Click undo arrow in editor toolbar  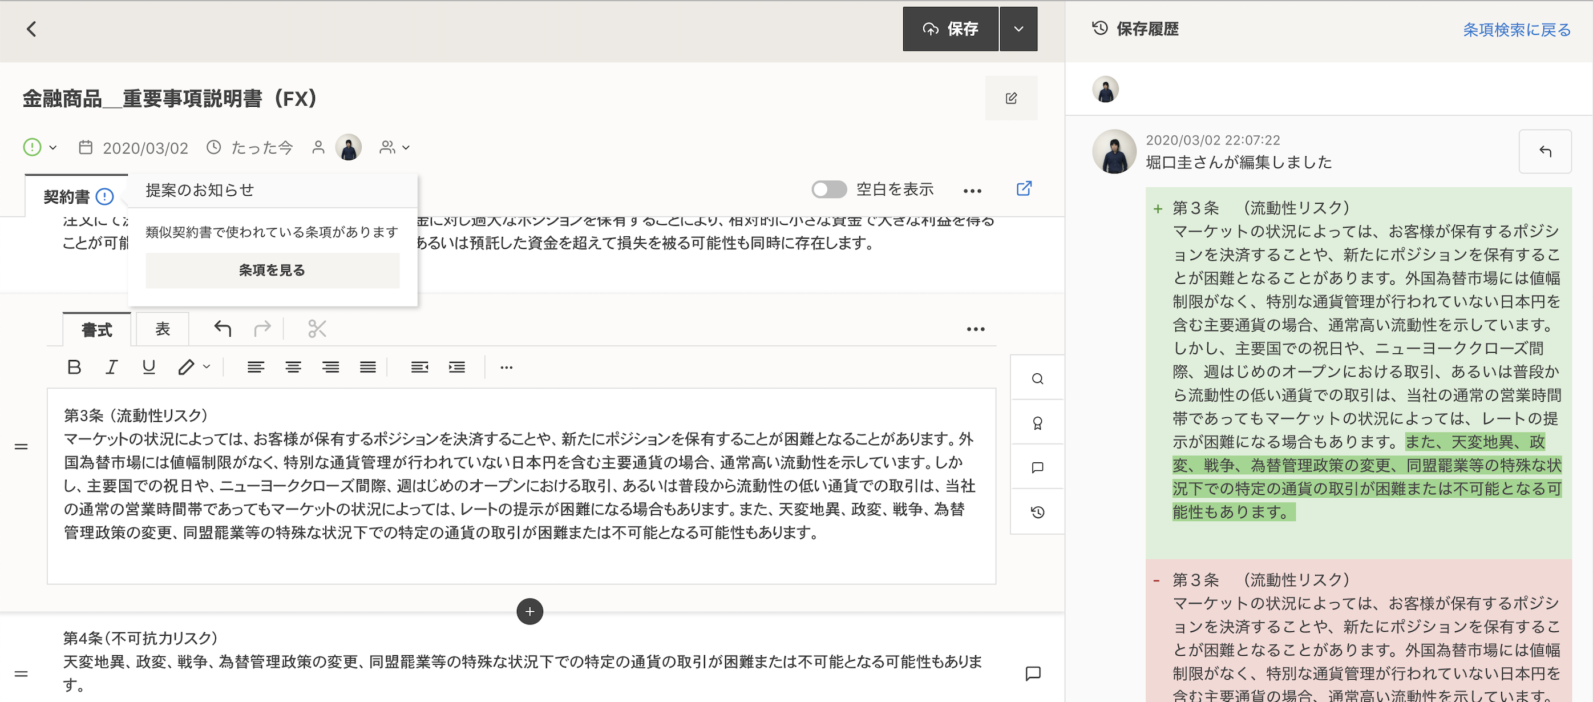pos(223,328)
